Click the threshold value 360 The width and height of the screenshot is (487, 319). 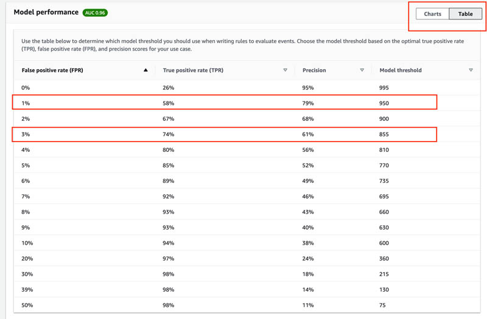click(384, 259)
